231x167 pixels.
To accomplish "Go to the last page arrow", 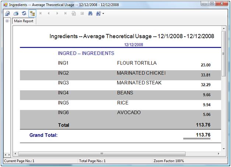I will (x=66, y=13).
